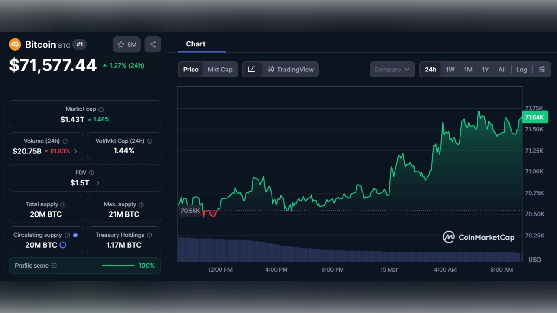Image resolution: width=557 pixels, height=313 pixels.
Task: Select the line chart icon
Action: pos(252,69)
